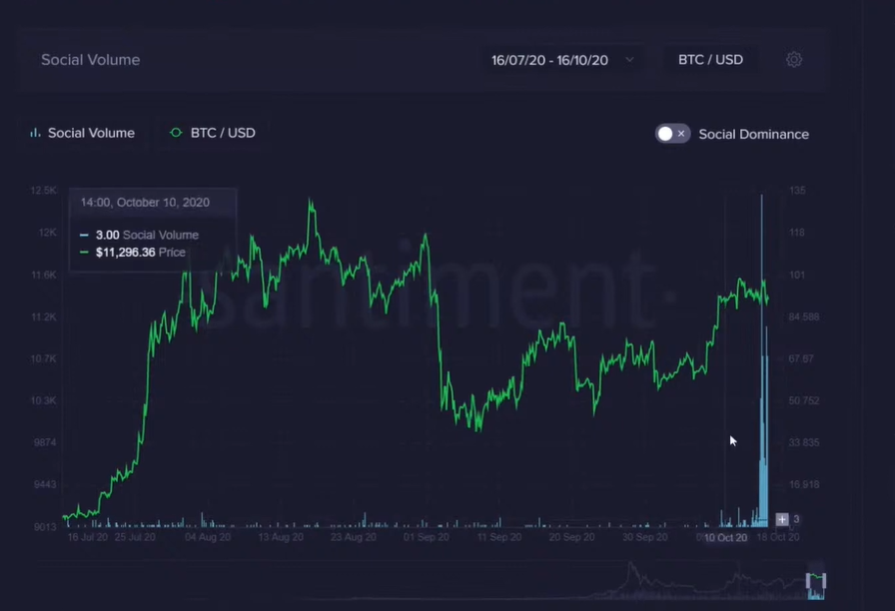Click the 10 Oct 20 date marker
895x611 pixels.
pyautogui.click(x=725, y=538)
